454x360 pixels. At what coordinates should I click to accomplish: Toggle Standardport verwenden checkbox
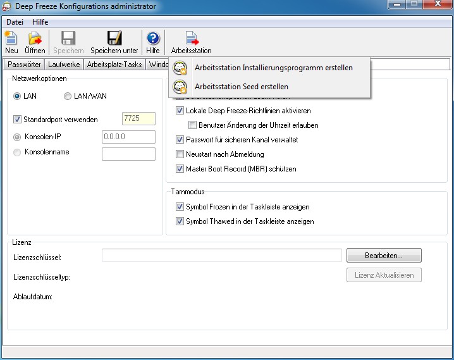point(17,120)
